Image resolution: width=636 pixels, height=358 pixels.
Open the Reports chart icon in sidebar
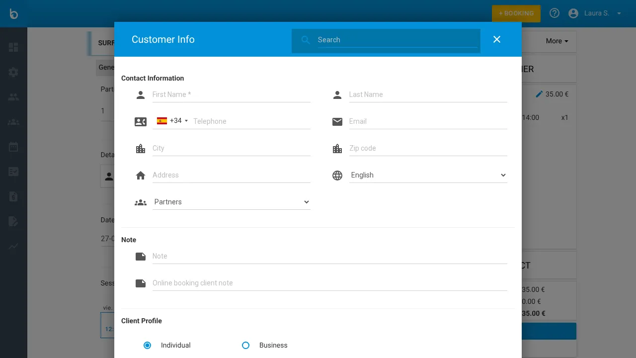click(13, 247)
